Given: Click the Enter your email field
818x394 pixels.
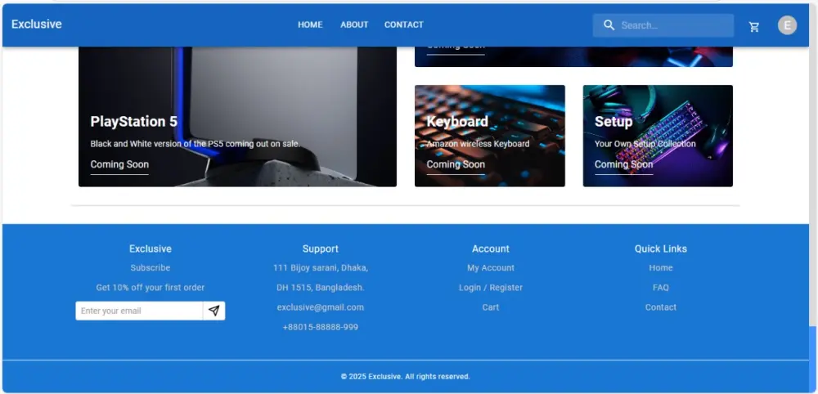Looking at the screenshot, I should (139, 311).
